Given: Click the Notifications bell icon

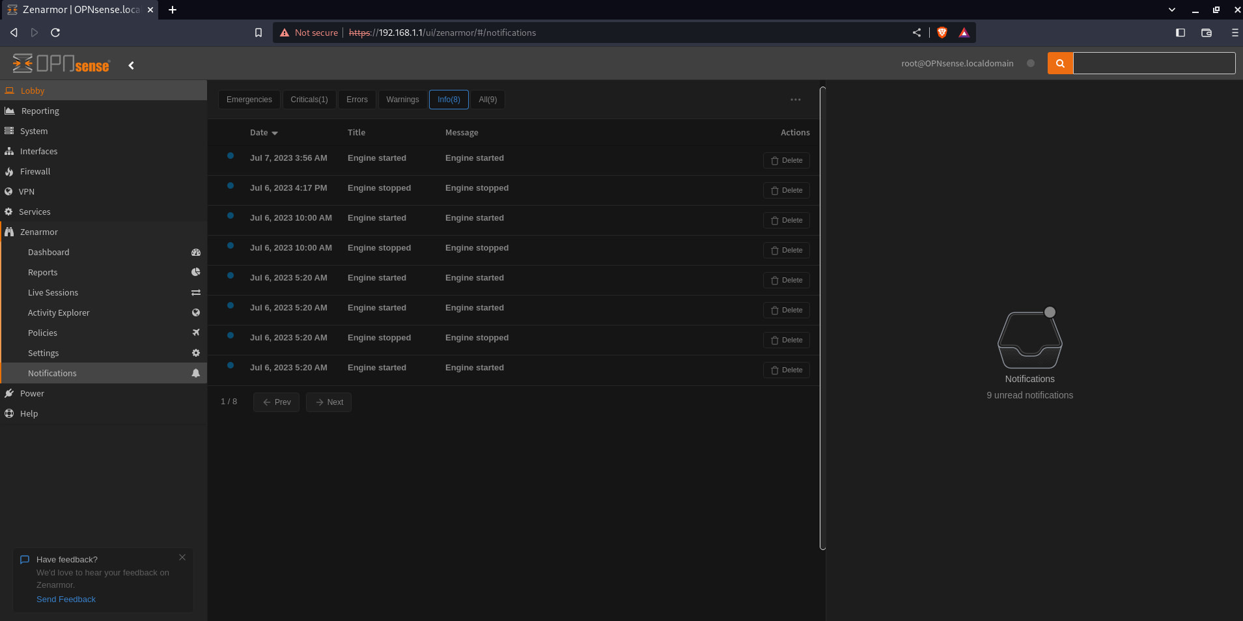Looking at the screenshot, I should click(196, 373).
